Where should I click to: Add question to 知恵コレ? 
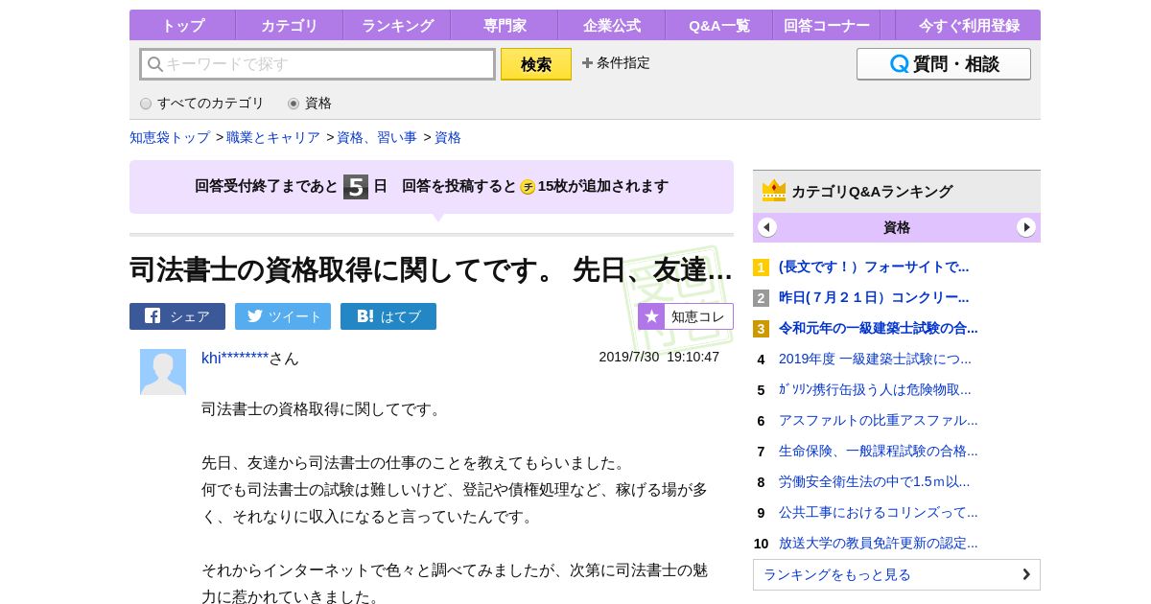pyautogui.click(x=686, y=316)
